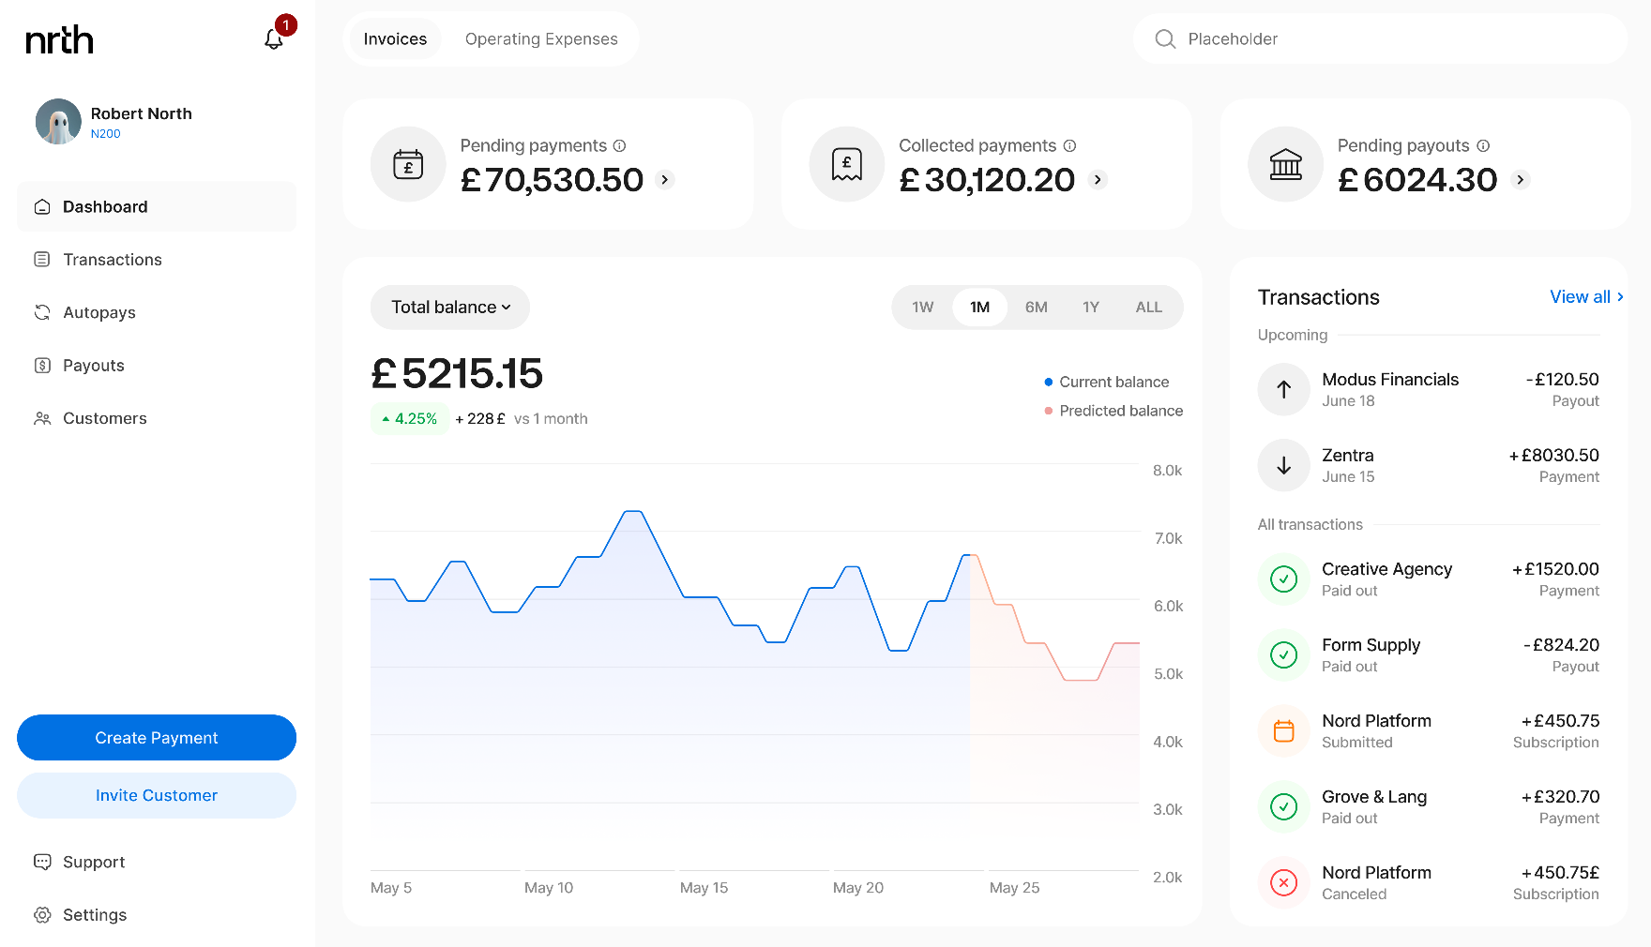Click the search magnifier icon
The image size is (1651, 947).
click(1165, 38)
